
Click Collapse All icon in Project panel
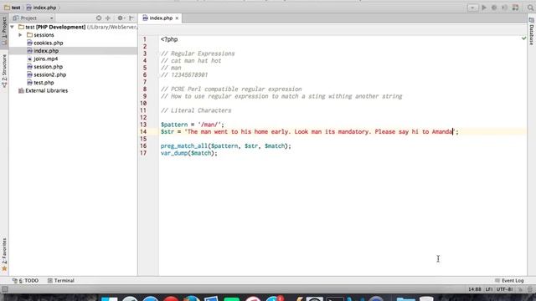click(108, 18)
